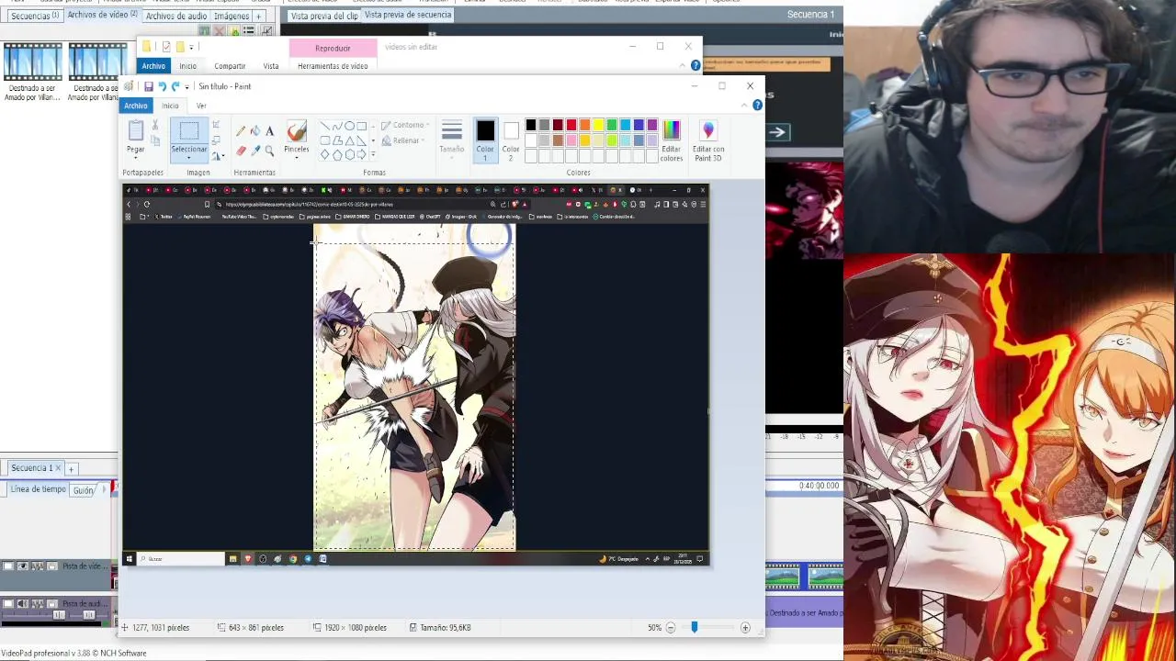
Task: Open the Seleccionar dropdown arrow
Action: (188, 157)
